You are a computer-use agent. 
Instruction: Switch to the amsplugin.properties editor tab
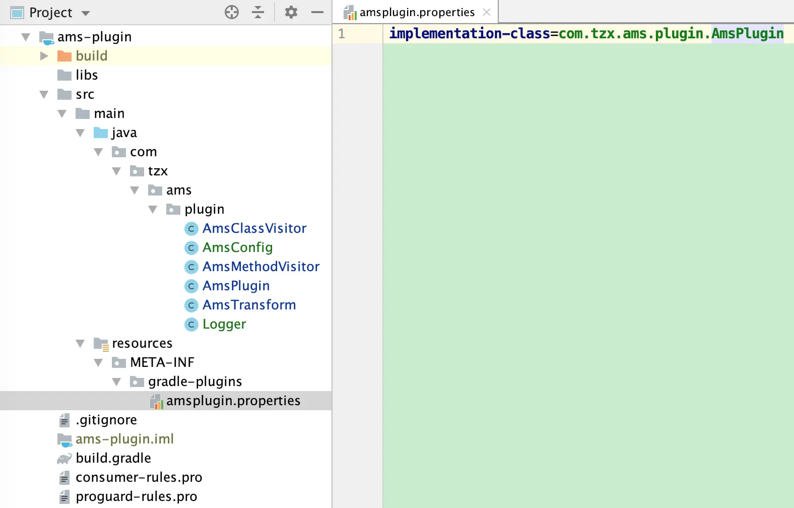coord(416,12)
